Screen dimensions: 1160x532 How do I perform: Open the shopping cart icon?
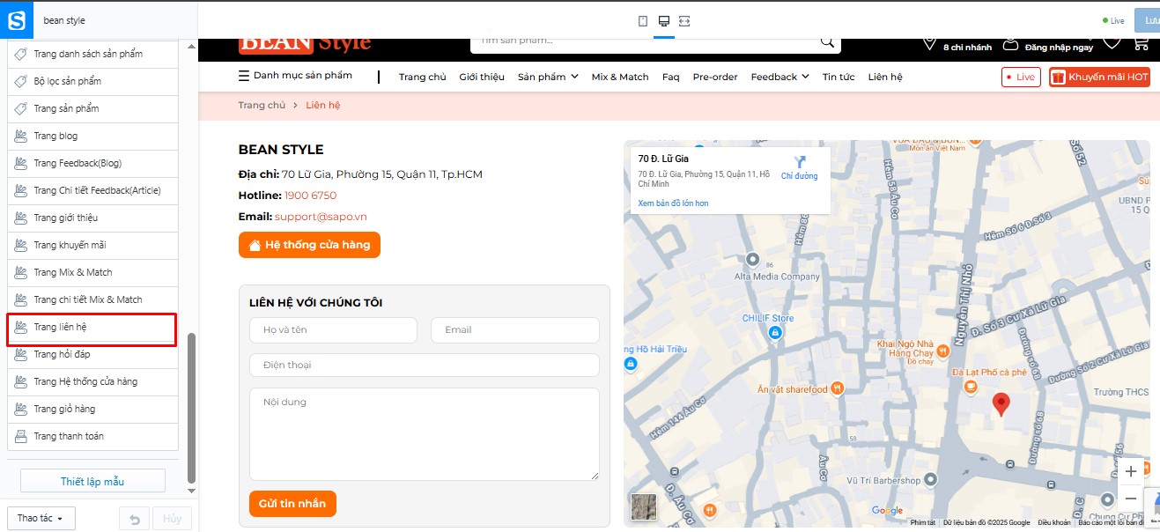click(1141, 42)
